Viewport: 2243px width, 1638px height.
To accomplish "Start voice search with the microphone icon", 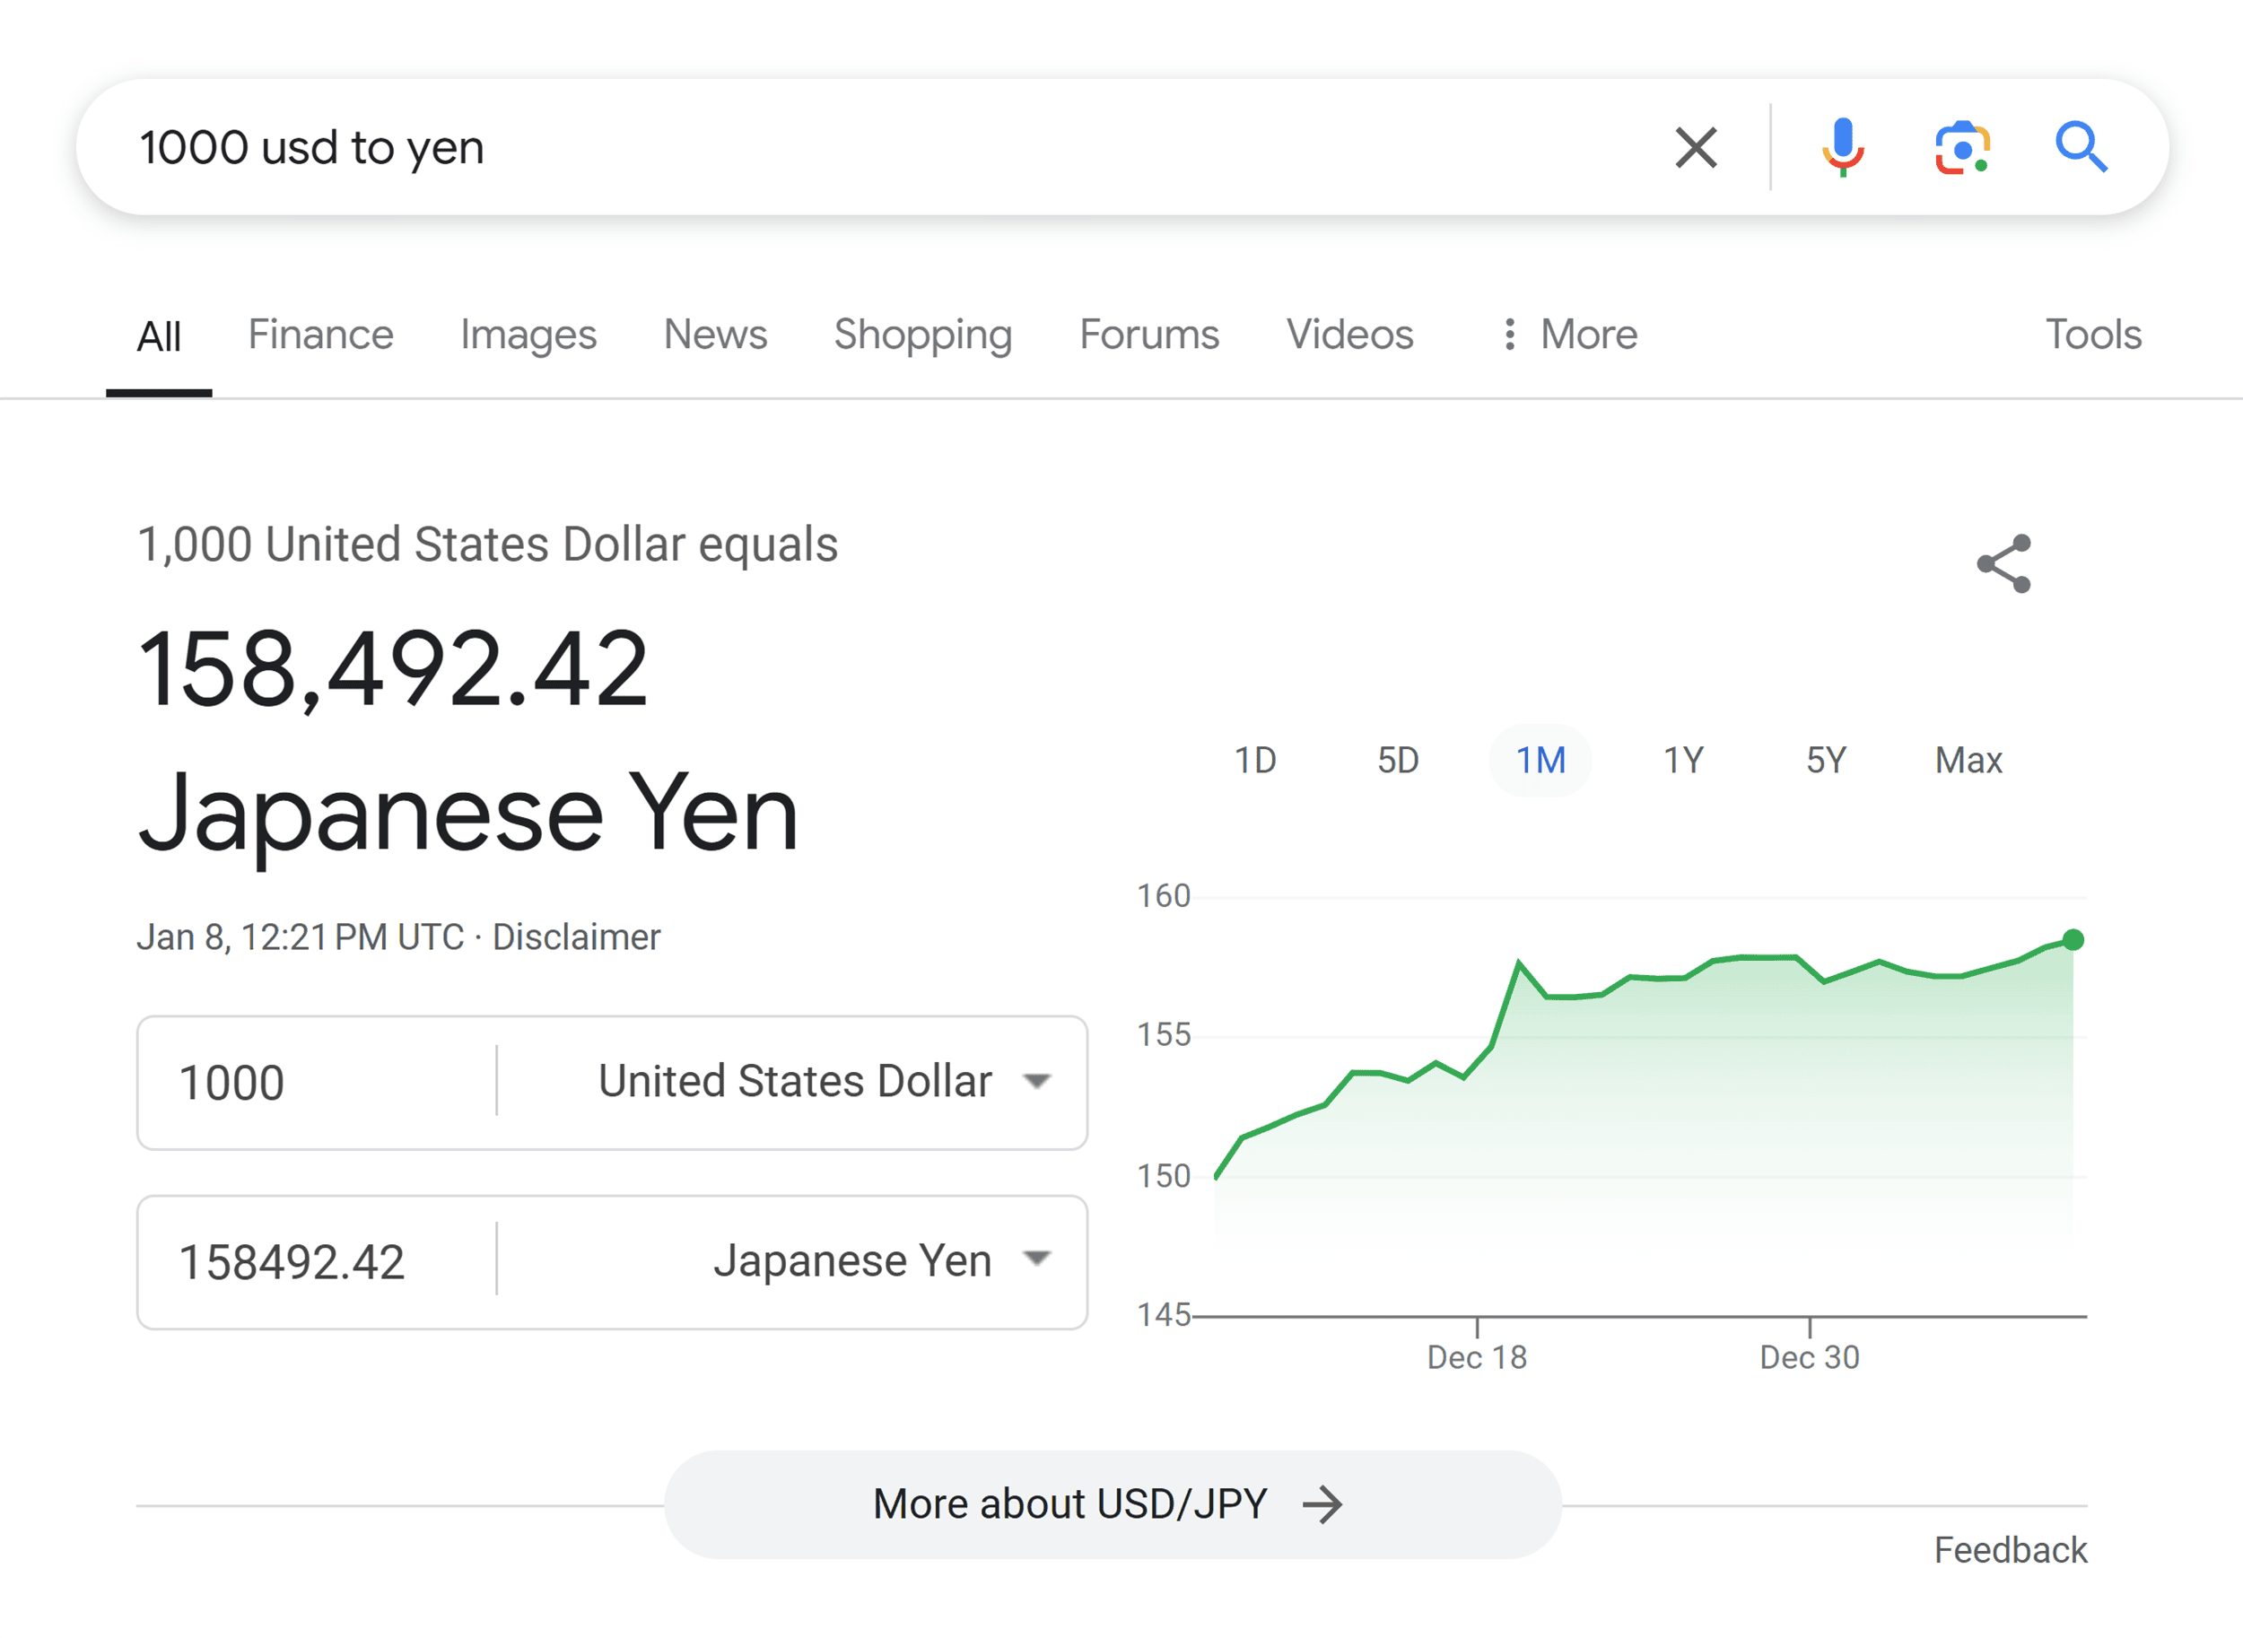I will [x=1842, y=148].
